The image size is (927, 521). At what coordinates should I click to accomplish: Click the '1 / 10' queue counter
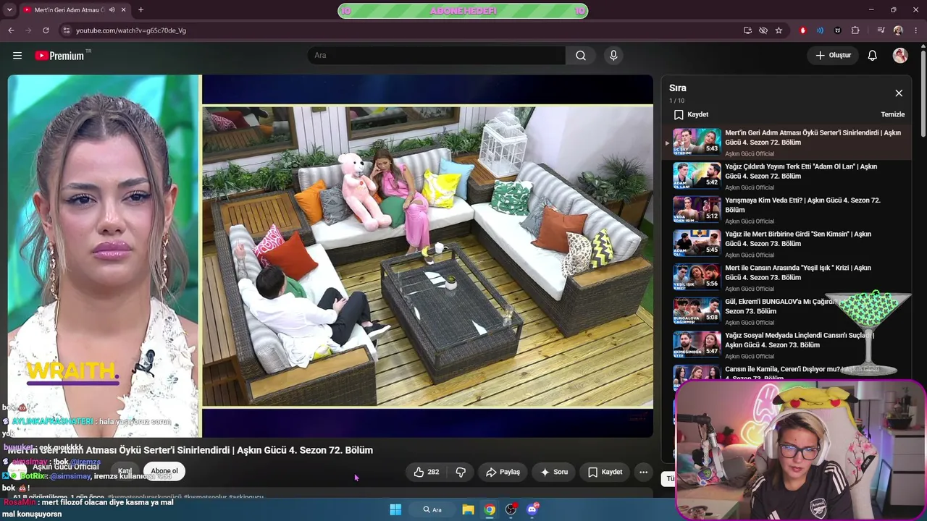click(x=676, y=101)
